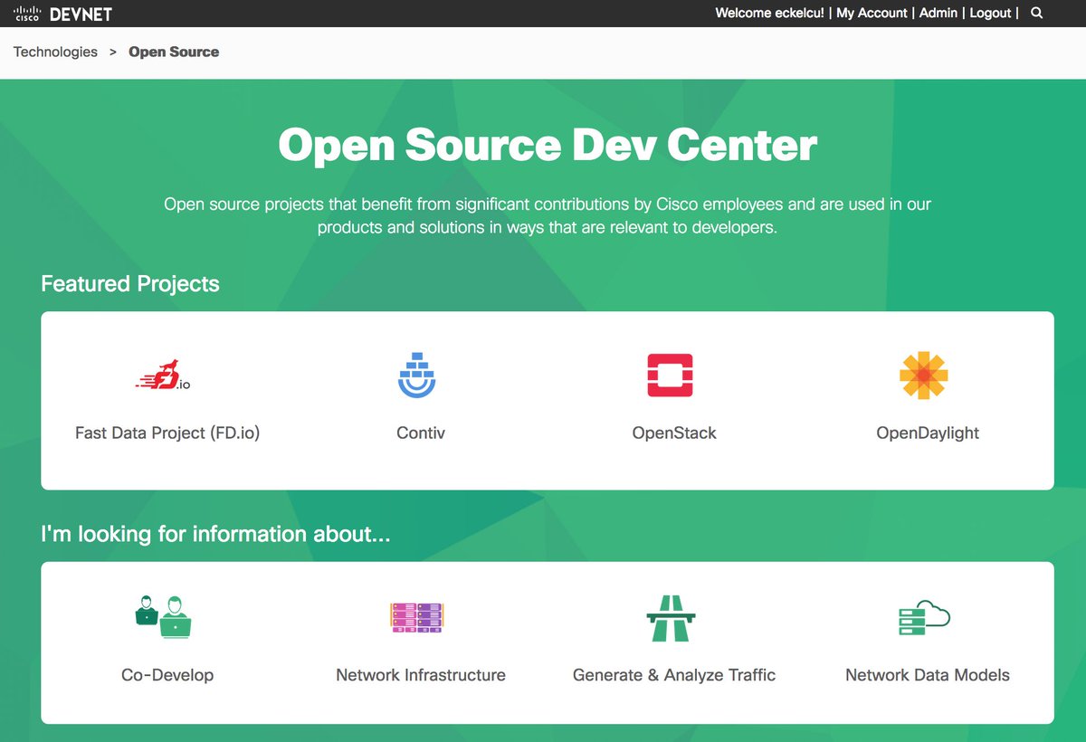Click the Open Source Dev Center heading
Viewport: 1086px width, 742px height.
(548, 145)
